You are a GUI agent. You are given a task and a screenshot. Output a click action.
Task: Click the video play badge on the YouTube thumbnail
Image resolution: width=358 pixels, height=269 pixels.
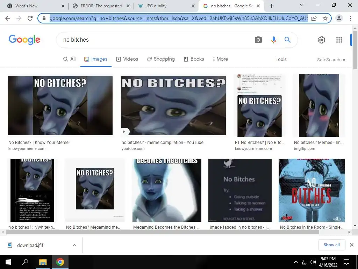coord(124,132)
